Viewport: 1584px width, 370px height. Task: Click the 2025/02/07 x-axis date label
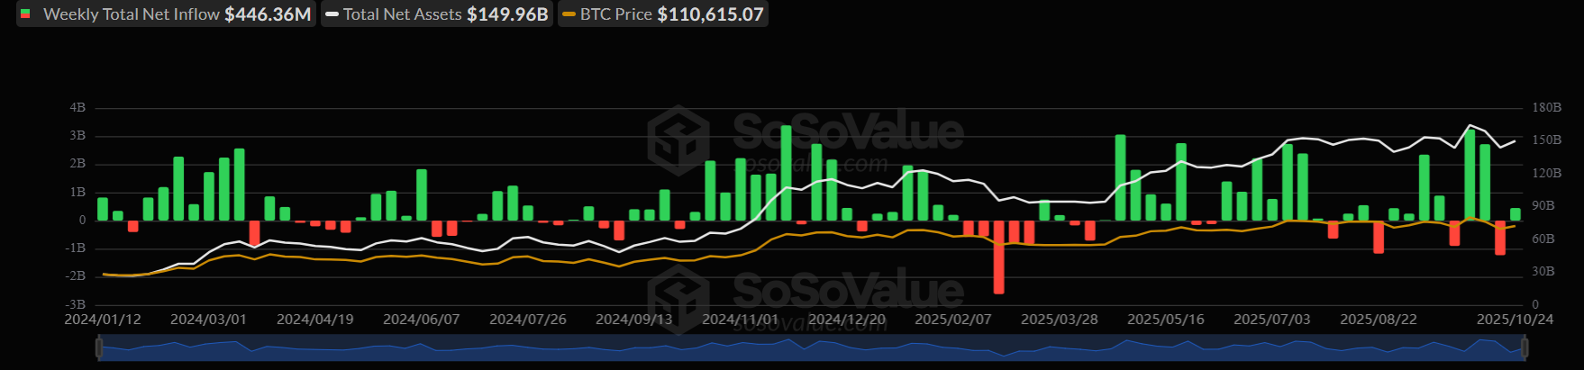(x=952, y=320)
